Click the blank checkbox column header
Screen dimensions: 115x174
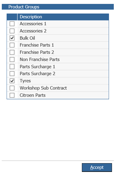[12, 17]
